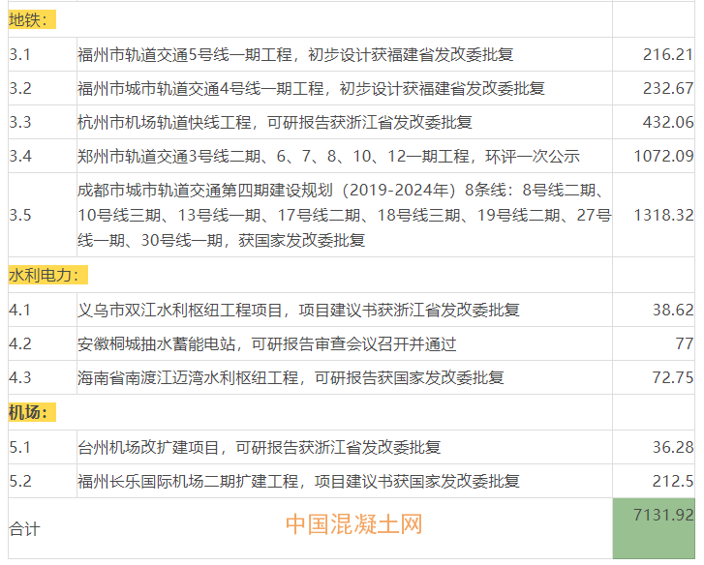Click the orange 中国混凝土网 watermark text
Viewport: 704px width, 565px height.
click(x=353, y=524)
